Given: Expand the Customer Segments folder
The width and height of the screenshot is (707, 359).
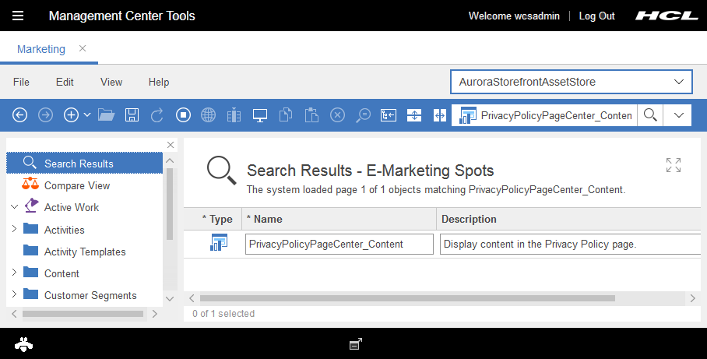Looking at the screenshot, I should pyautogui.click(x=14, y=295).
